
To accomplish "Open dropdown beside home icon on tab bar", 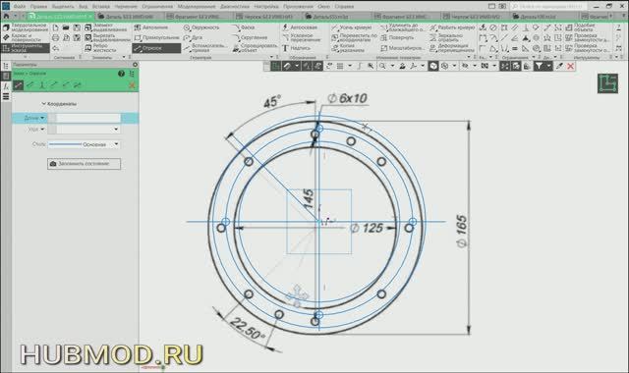I will 16,16.
